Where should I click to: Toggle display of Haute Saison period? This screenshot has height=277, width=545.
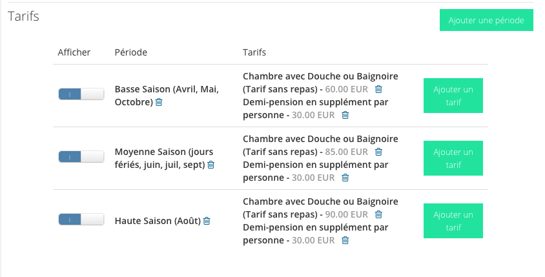[81, 220]
